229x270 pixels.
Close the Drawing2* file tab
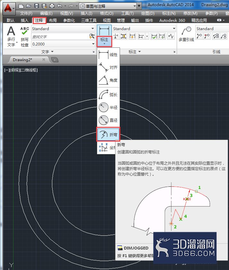point(44,60)
